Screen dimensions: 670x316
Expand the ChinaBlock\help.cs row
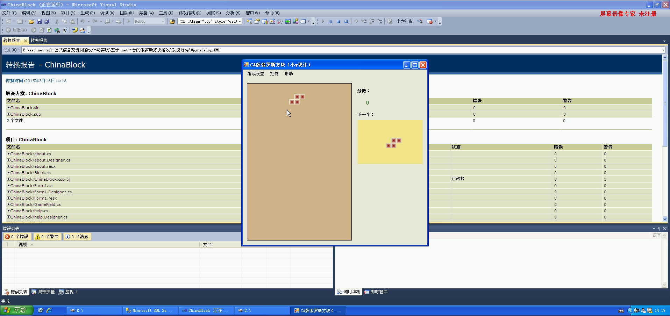pos(8,210)
